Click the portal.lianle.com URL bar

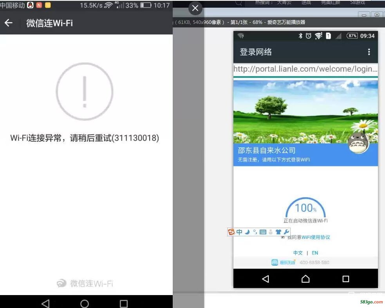coord(305,69)
